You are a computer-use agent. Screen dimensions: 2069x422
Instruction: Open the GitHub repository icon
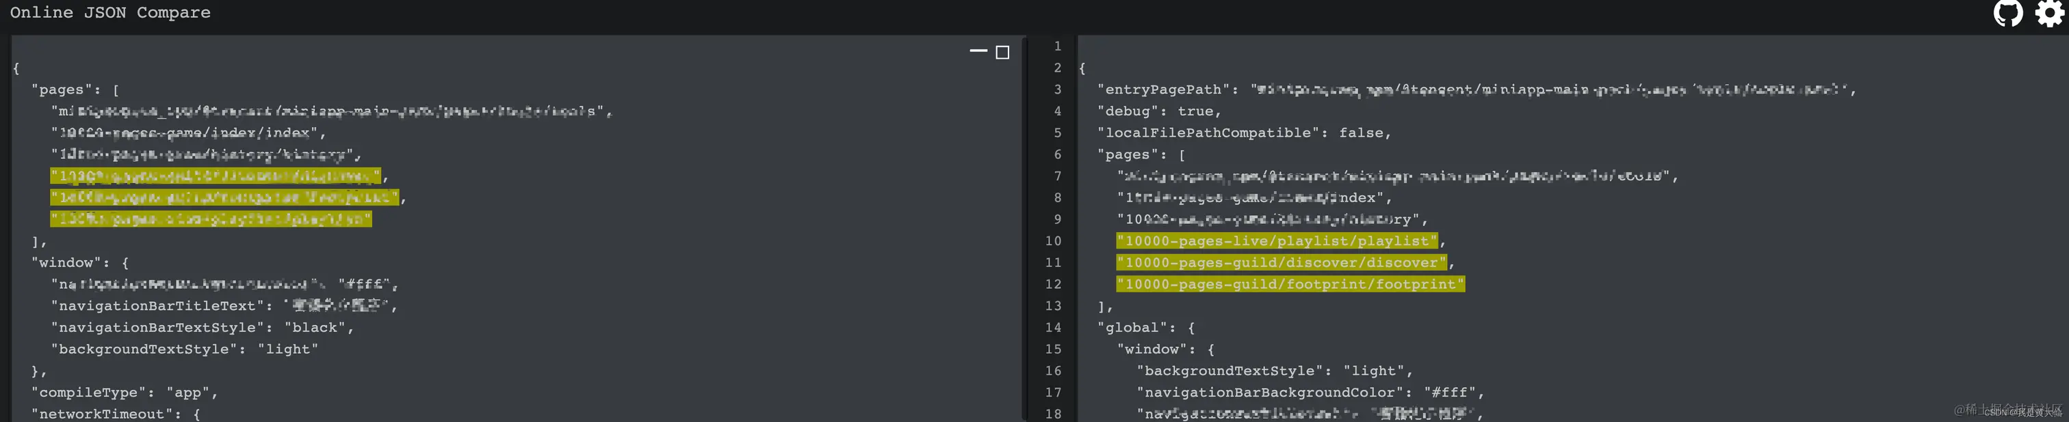pos(2008,13)
